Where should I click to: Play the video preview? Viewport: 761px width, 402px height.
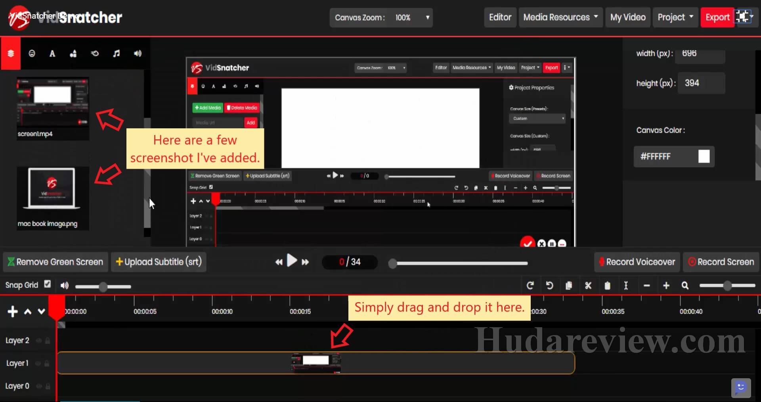tap(292, 261)
